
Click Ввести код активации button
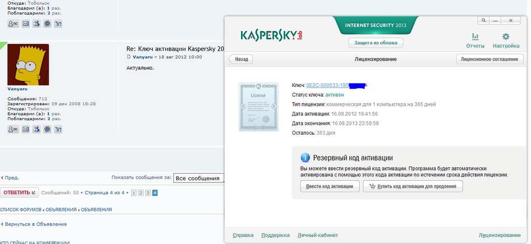point(330,186)
